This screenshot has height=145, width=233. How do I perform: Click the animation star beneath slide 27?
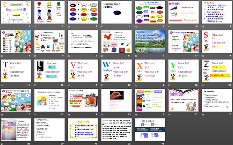(x=169, y=114)
